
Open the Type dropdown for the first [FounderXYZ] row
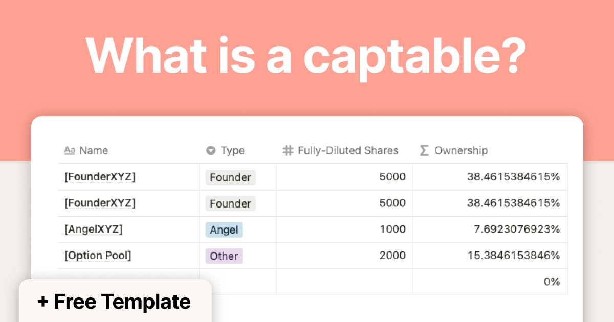pyautogui.click(x=238, y=177)
